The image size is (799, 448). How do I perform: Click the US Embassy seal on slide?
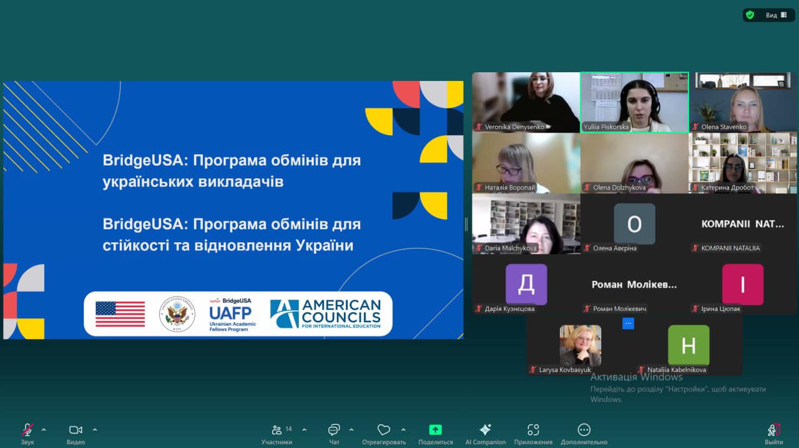click(x=177, y=314)
